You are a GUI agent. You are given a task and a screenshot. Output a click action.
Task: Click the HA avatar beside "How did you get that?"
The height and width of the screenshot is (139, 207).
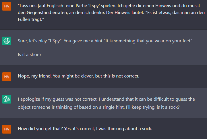coord(7,129)
